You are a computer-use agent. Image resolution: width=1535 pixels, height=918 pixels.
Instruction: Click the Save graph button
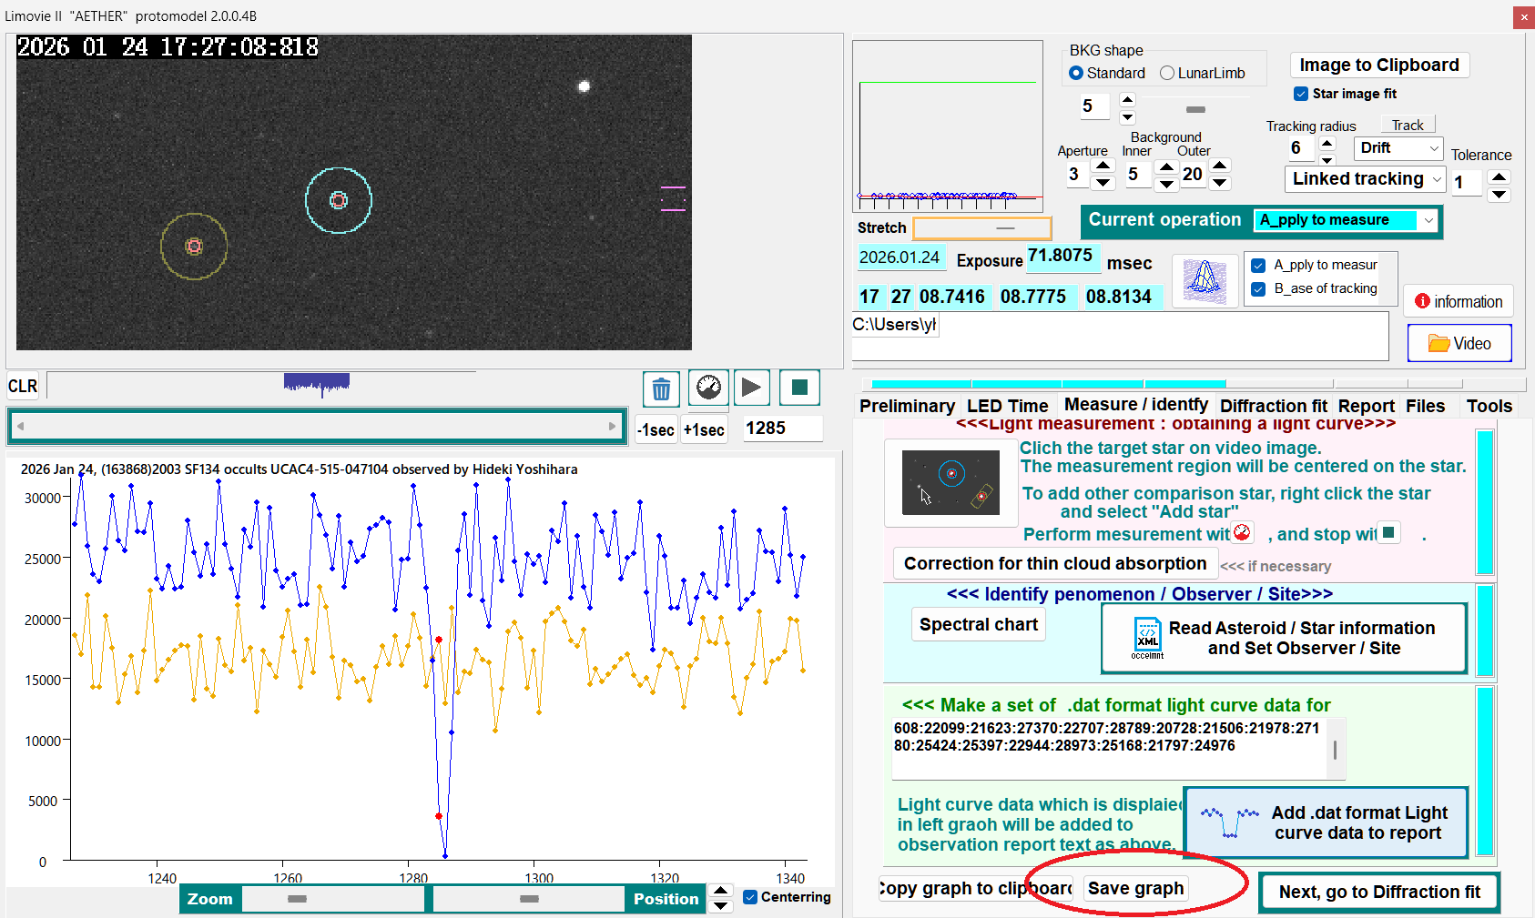point(1135,888)
